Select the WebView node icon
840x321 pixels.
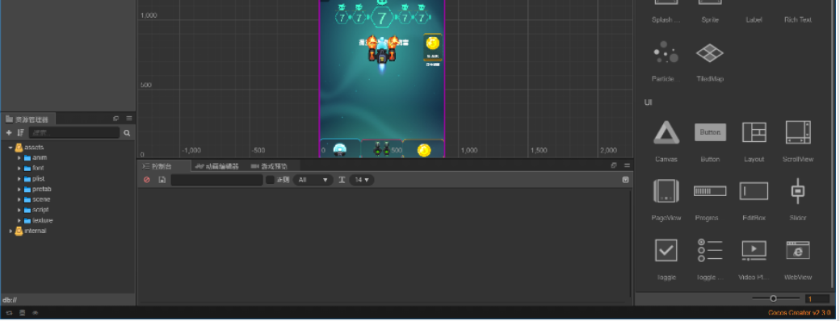pos(798,250)
